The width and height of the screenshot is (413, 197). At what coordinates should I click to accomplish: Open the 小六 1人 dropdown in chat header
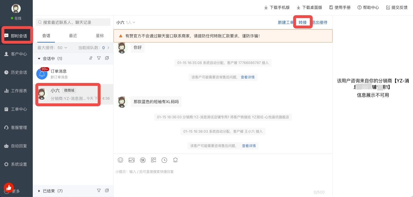[x=126, y=22]
